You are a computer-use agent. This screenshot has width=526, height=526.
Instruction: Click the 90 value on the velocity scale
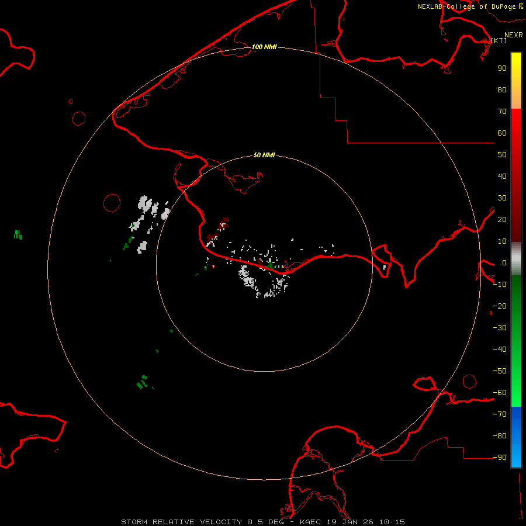click(502, 68)
